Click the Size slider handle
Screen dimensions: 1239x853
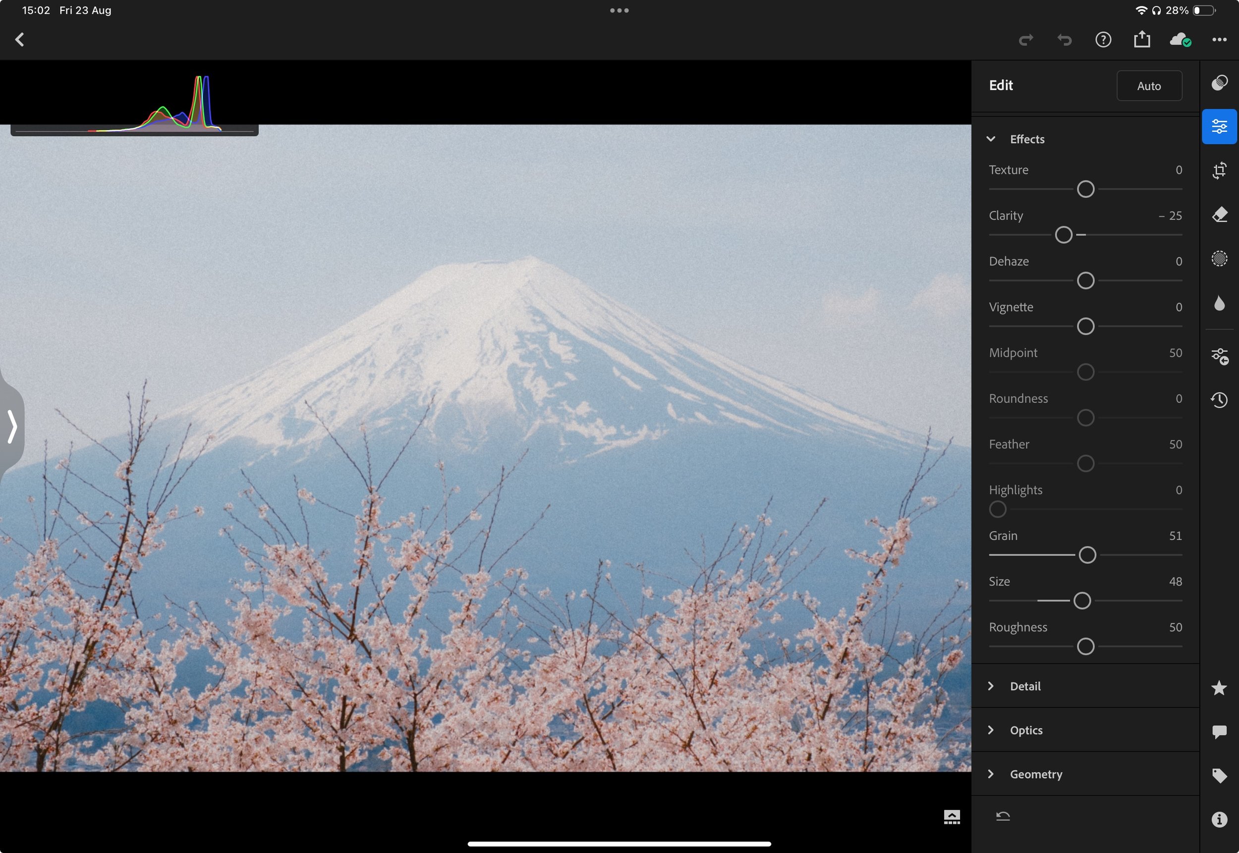point(1082,601)
